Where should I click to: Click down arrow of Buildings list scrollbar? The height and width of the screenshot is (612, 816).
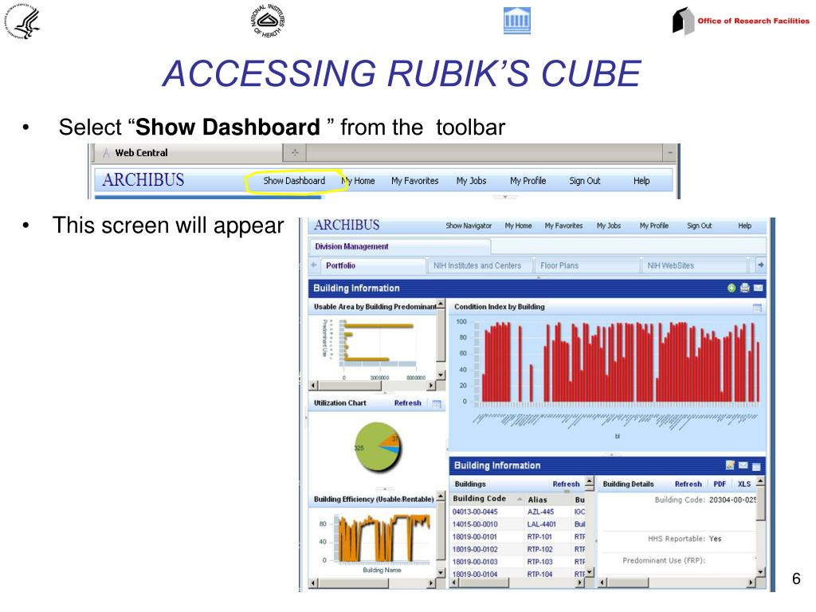589,572
